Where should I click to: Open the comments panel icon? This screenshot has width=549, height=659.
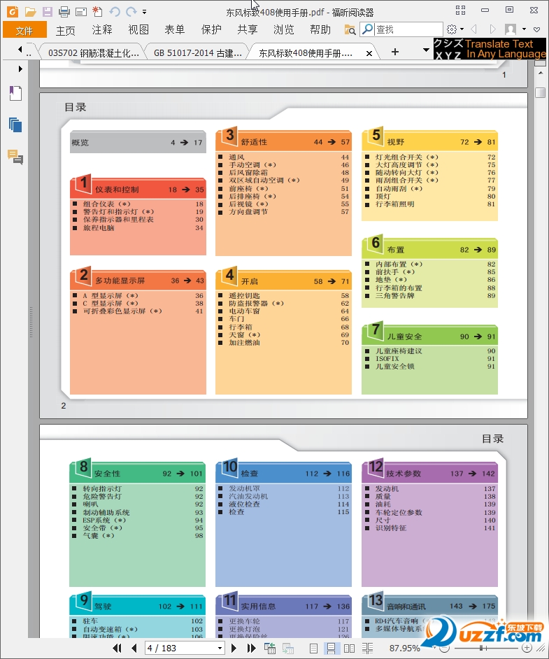click(15, 157)
